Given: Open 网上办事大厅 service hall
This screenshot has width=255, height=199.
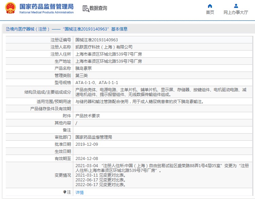Looking at the screenshot, I should [x=236, y=12].
